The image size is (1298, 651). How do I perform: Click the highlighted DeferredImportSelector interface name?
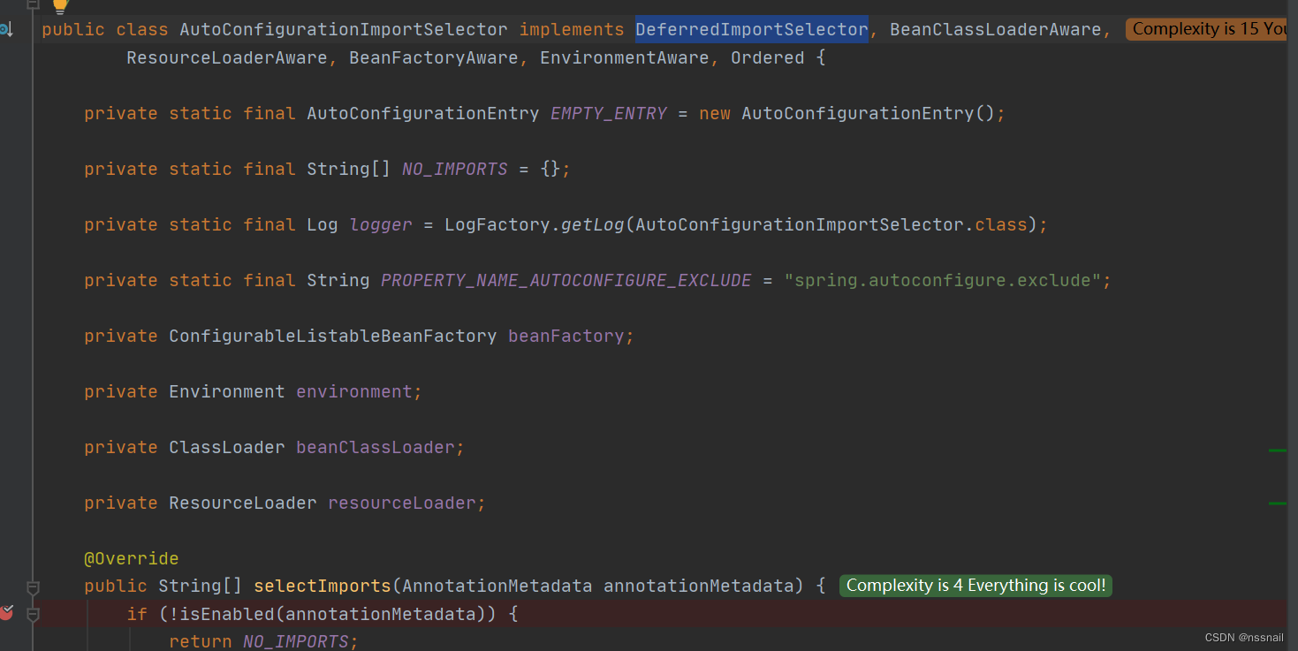tap(752, 29)
